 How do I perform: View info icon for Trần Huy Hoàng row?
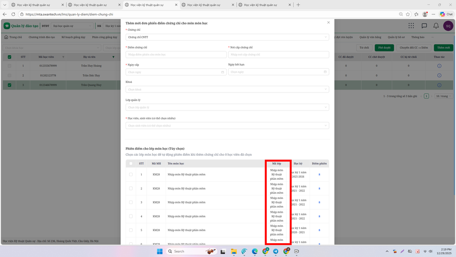(x=439, y=66)
